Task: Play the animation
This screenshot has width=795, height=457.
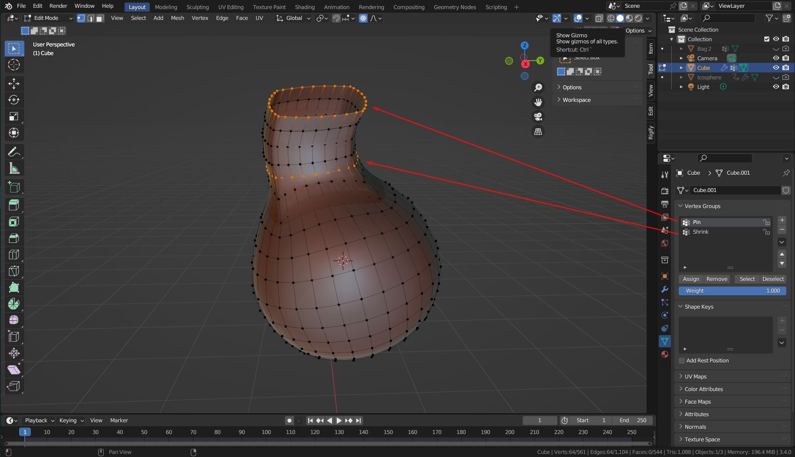Action: click(339, 421)
